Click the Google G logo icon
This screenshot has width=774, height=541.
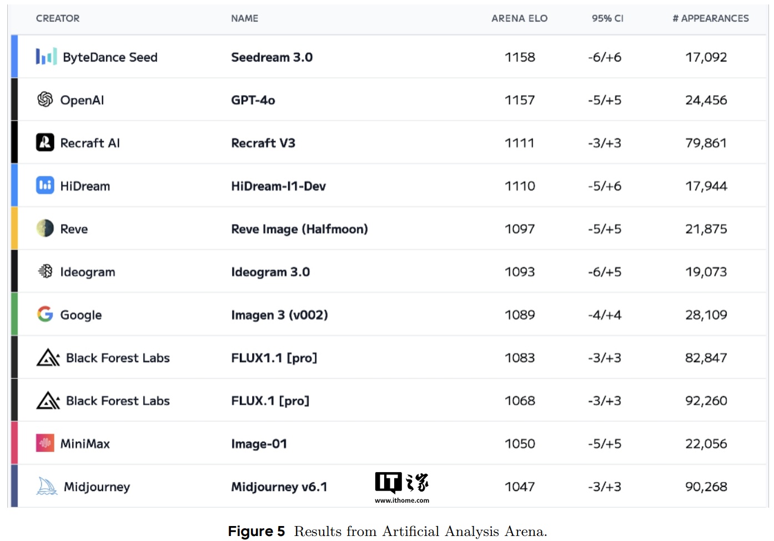45,314
